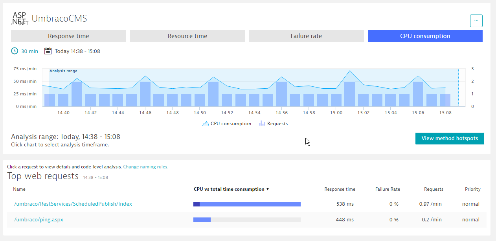Click the 0.2 /min requests value
Viewport: 496px width, 241px height.
tap(432, 220)
